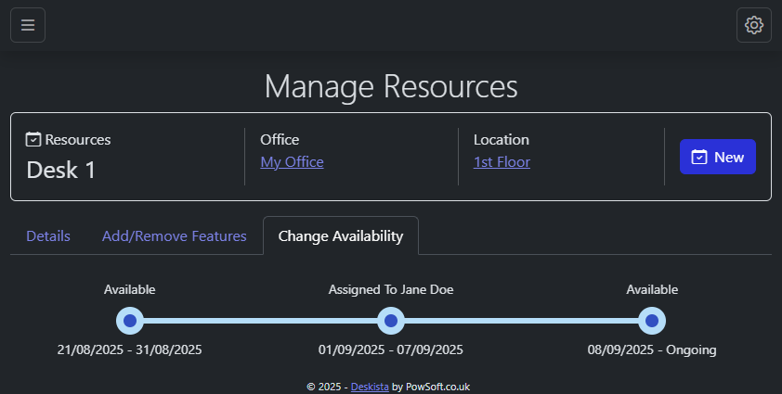Open the settings gear menu
This screenshot has width=782, height=394.
click(753, 25)
